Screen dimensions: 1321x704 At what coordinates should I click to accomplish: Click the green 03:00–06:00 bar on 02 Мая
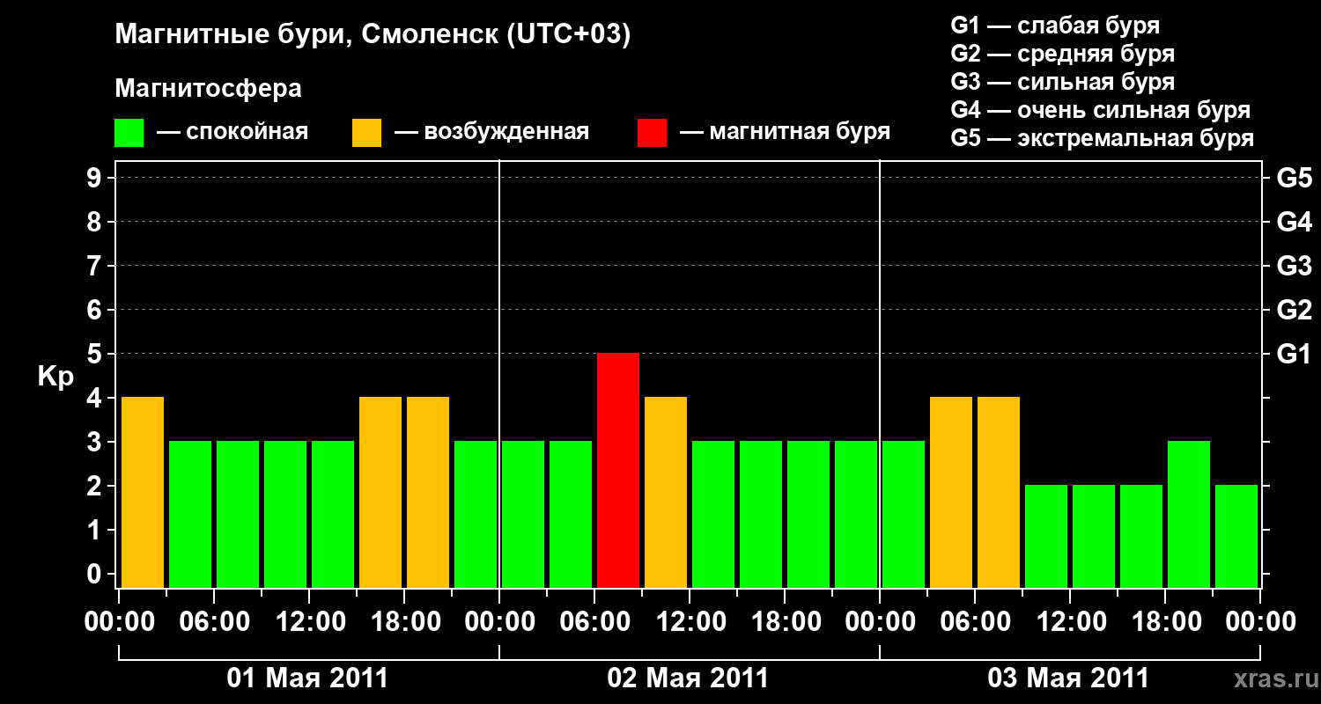571,514
